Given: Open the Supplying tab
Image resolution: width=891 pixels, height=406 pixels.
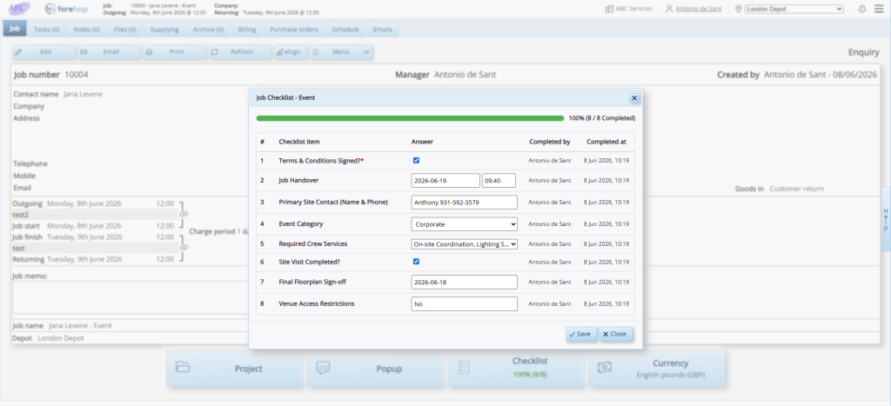Looking at the screenshot, I should tap(164, 30).
